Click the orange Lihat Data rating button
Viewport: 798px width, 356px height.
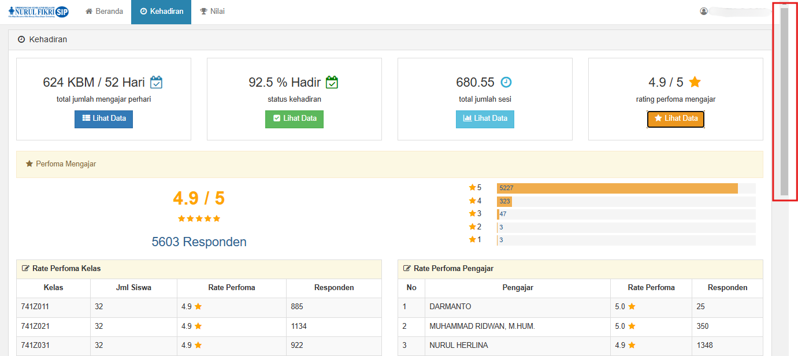[675, 118]
